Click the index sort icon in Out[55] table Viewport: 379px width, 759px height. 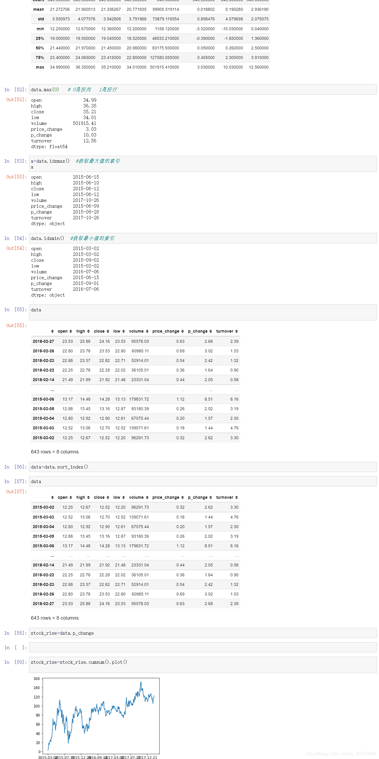[52, 331]
